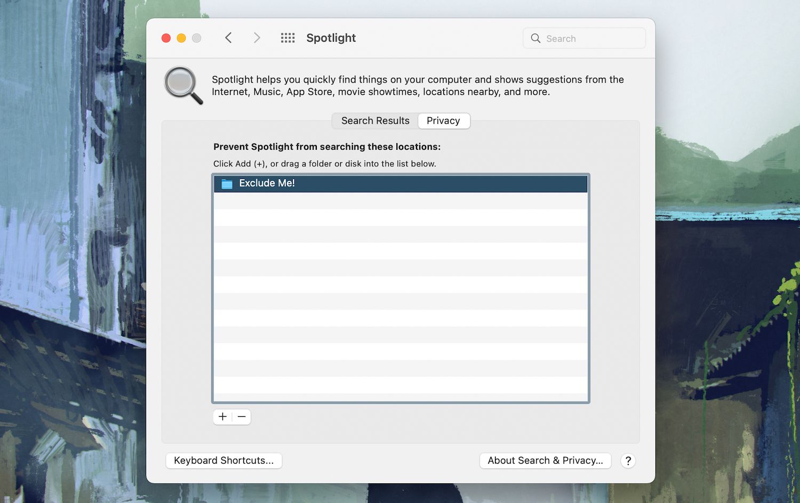Click the back navigation arrow
The width and height of the screenshot is (800, 503).
pos(228,38)
